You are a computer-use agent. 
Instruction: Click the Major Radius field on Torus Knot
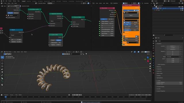[107, 21]
